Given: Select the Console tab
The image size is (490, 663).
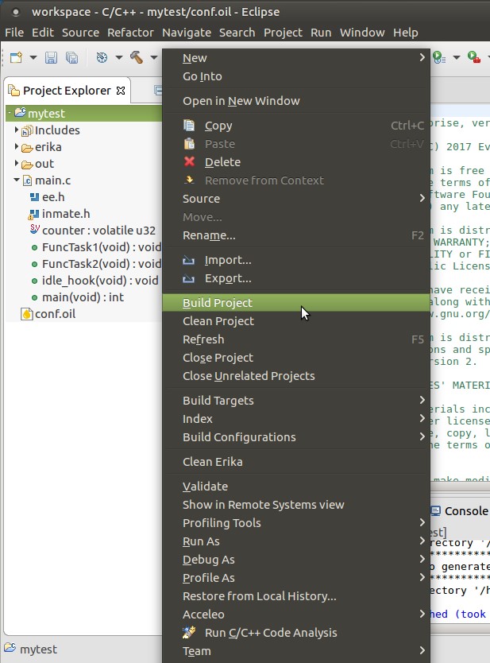Looking at the screenshot, I should point(460,511).
